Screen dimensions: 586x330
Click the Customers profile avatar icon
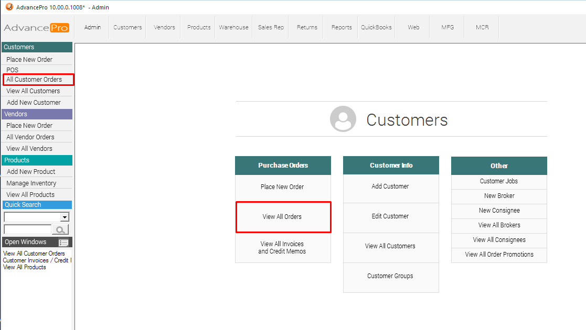(343, 119)
